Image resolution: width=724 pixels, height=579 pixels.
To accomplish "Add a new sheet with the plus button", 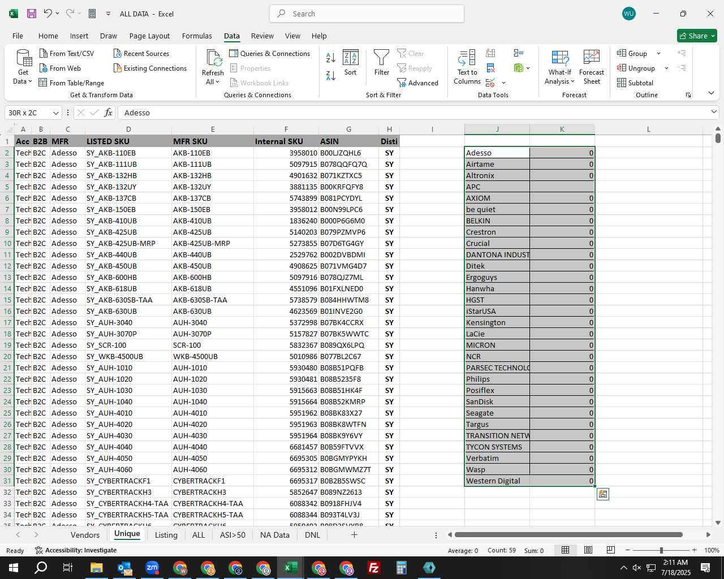I will click(x=354, y=534).
